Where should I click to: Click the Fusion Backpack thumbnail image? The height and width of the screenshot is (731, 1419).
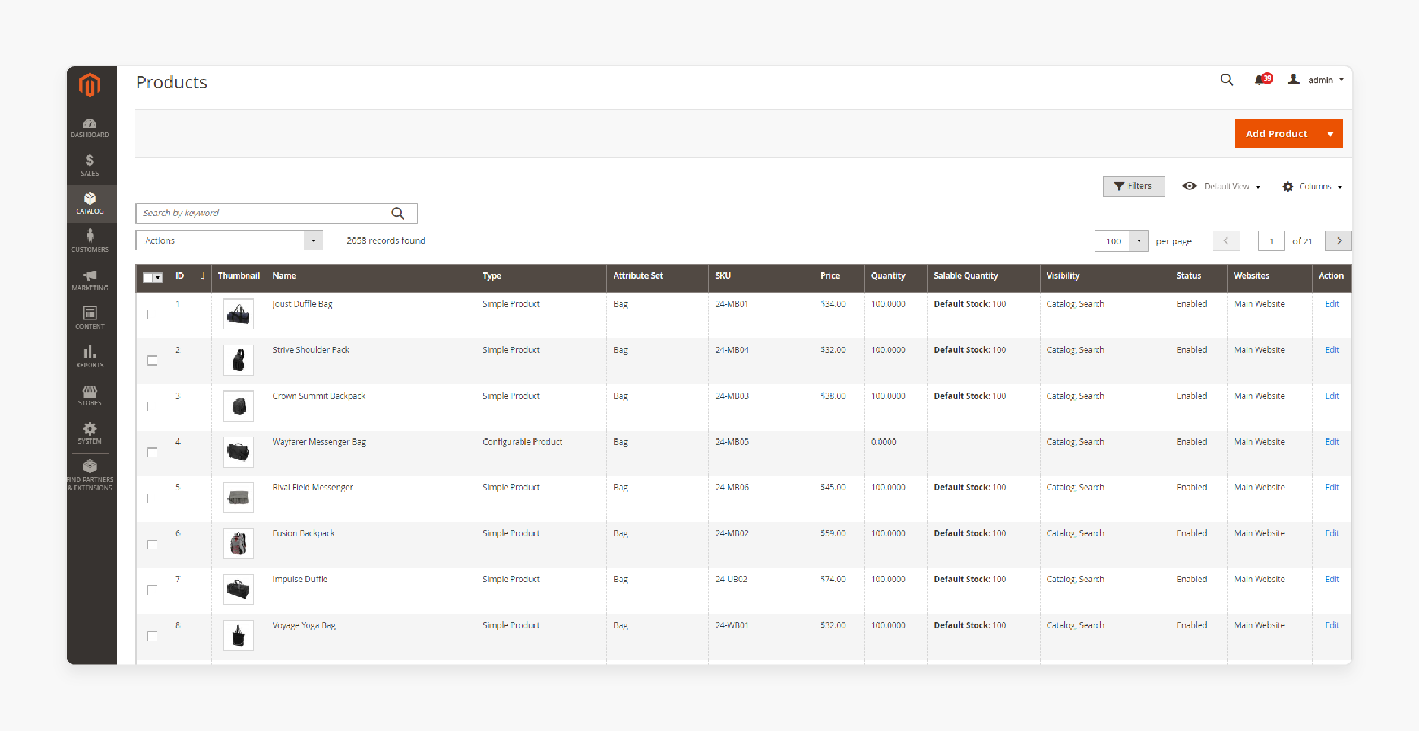(238, 544)
